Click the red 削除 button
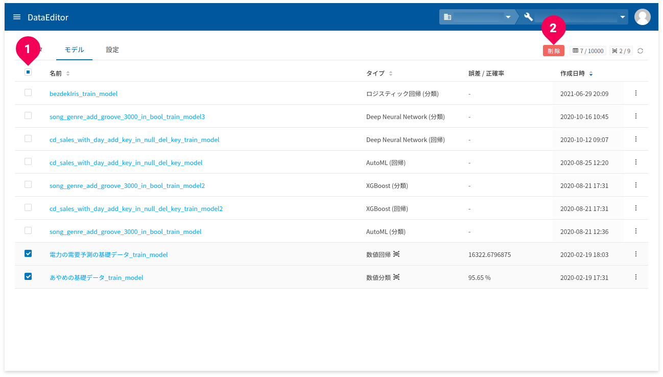 (x=554, y=51)
